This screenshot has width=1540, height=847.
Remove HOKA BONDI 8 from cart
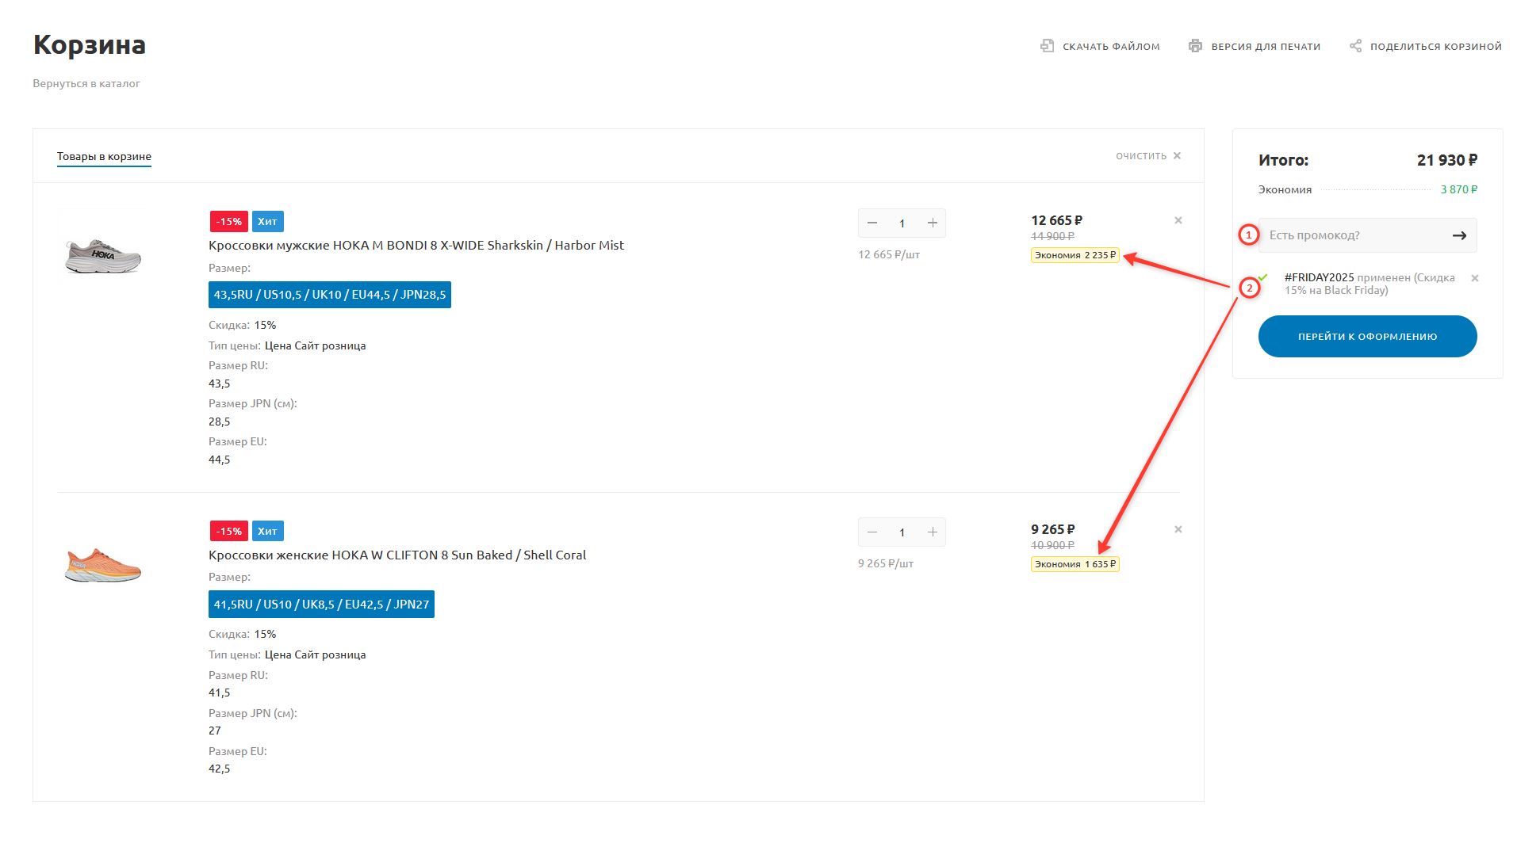click(1178, 220)
